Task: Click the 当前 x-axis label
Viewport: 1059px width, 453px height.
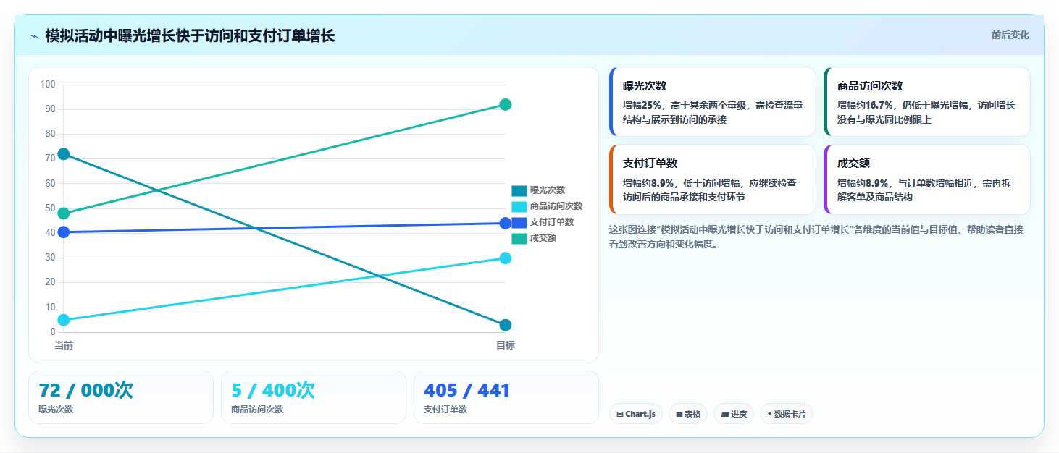Action: tap(64, 345)
